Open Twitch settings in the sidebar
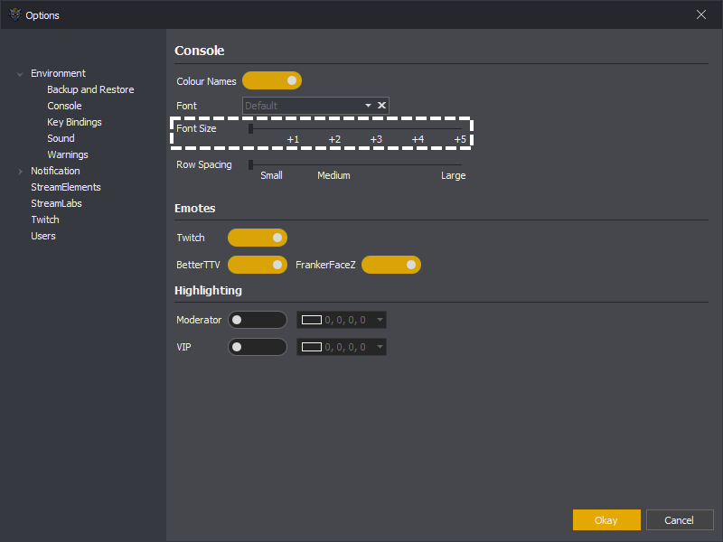723x542 pixels. click(44, 220)
